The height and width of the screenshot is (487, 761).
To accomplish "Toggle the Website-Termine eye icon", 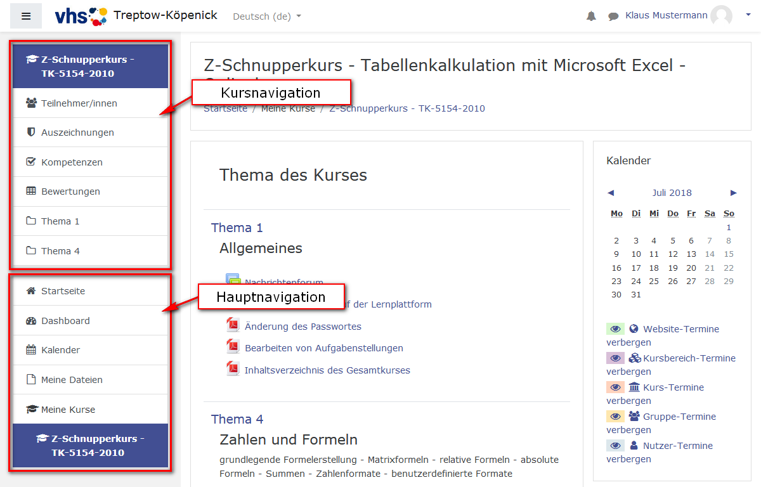I will 615,329.
